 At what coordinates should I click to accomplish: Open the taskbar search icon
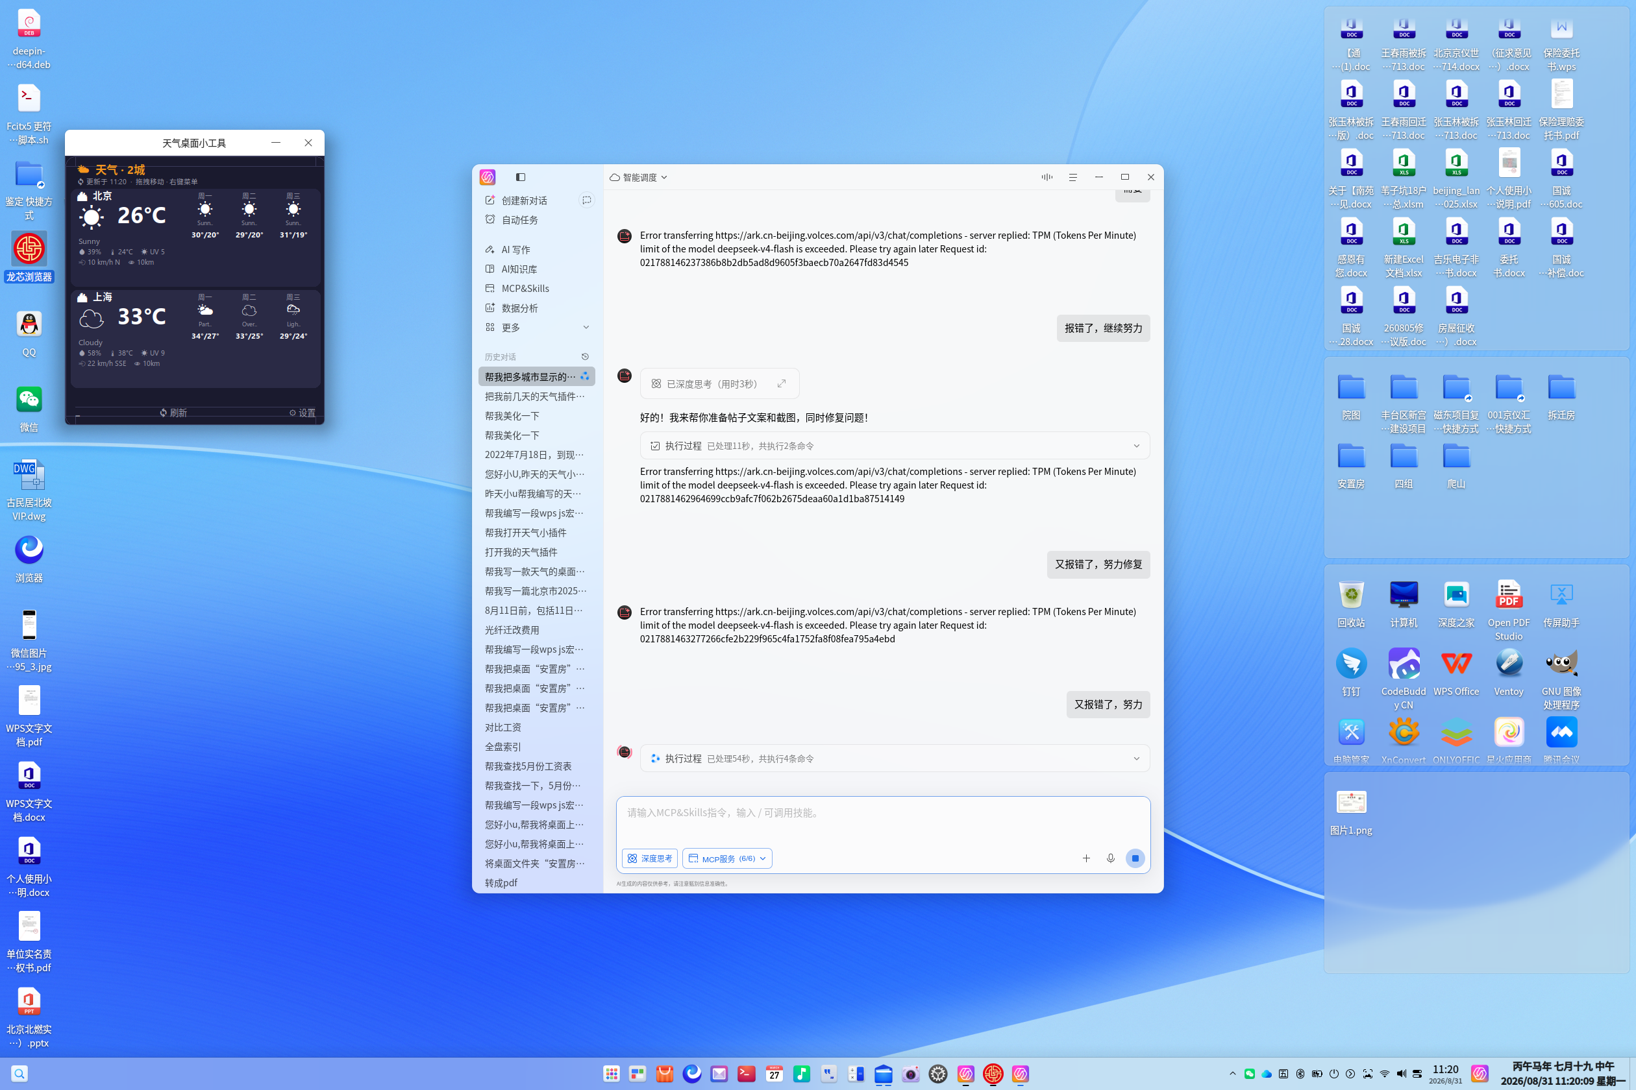pyautogui.click(x=19, y=1074)
